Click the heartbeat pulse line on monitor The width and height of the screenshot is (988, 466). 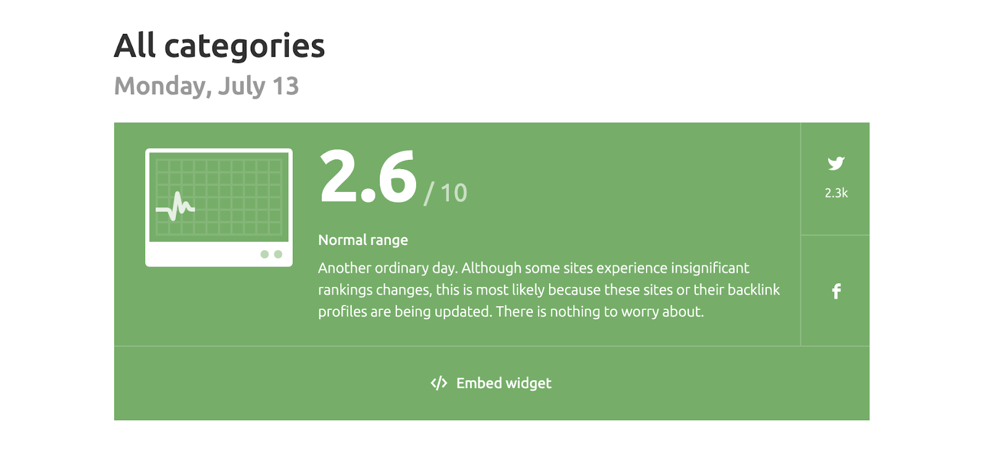[176, 207]
